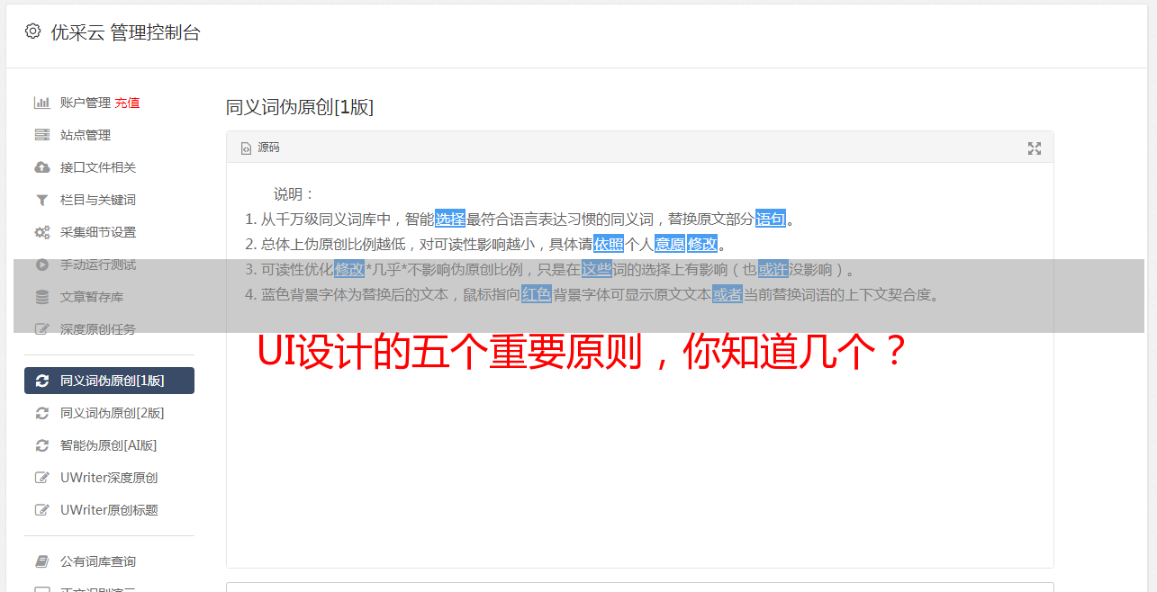Screen dimensions: 1157x592
Task: Click the 公有词库查询 book icon
Action: click(41, 561)
